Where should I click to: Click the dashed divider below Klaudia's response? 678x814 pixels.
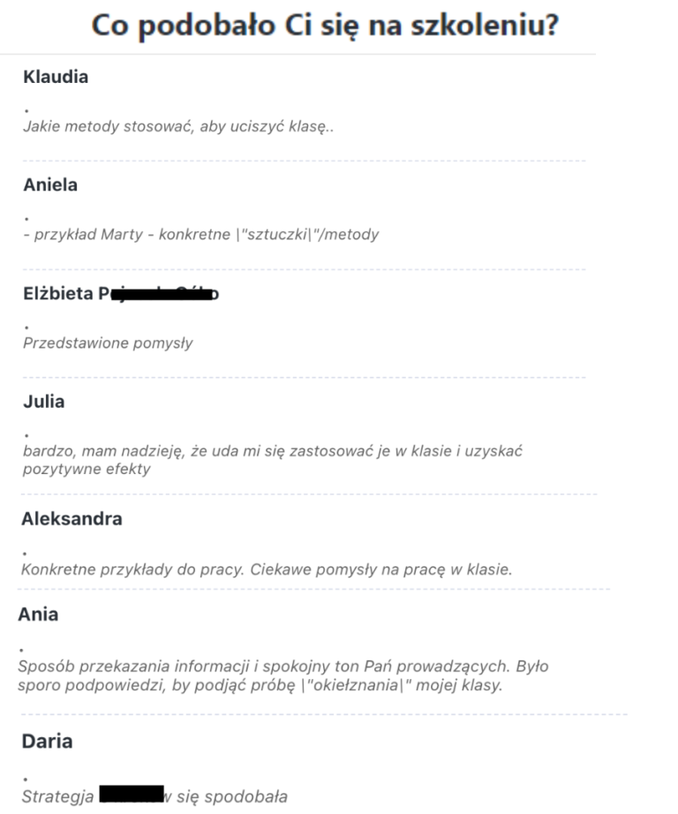[x=304, y=161]
